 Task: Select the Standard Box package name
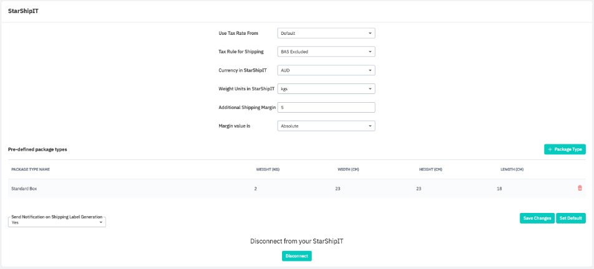tap(25, 189)
